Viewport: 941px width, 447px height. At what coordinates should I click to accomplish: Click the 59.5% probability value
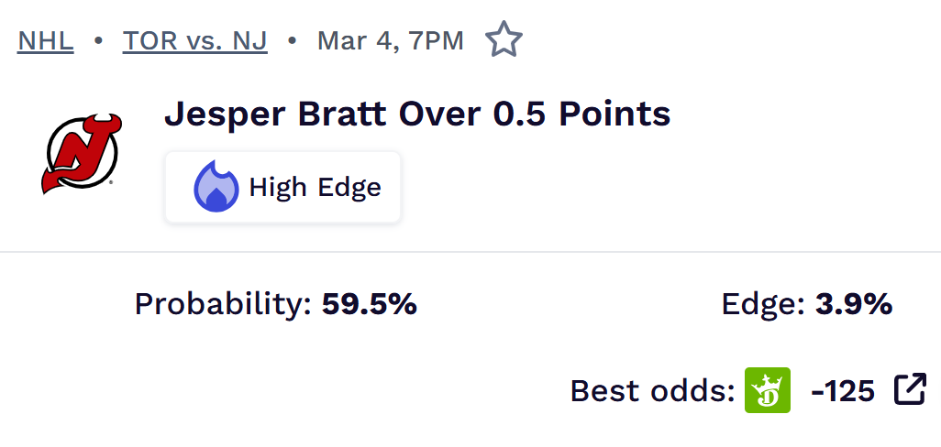(370, 304)
